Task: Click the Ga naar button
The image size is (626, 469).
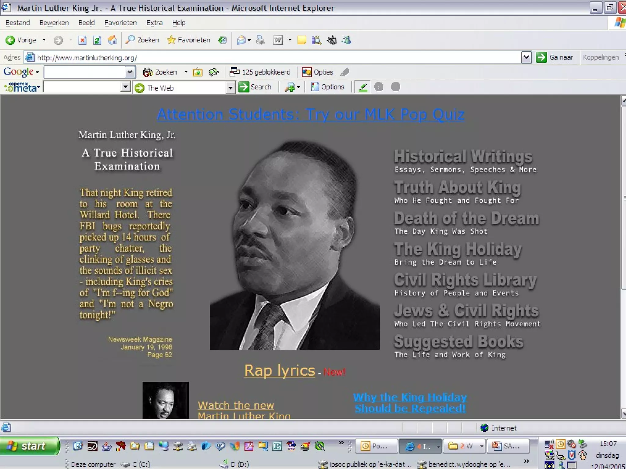Action: point(555,57)
